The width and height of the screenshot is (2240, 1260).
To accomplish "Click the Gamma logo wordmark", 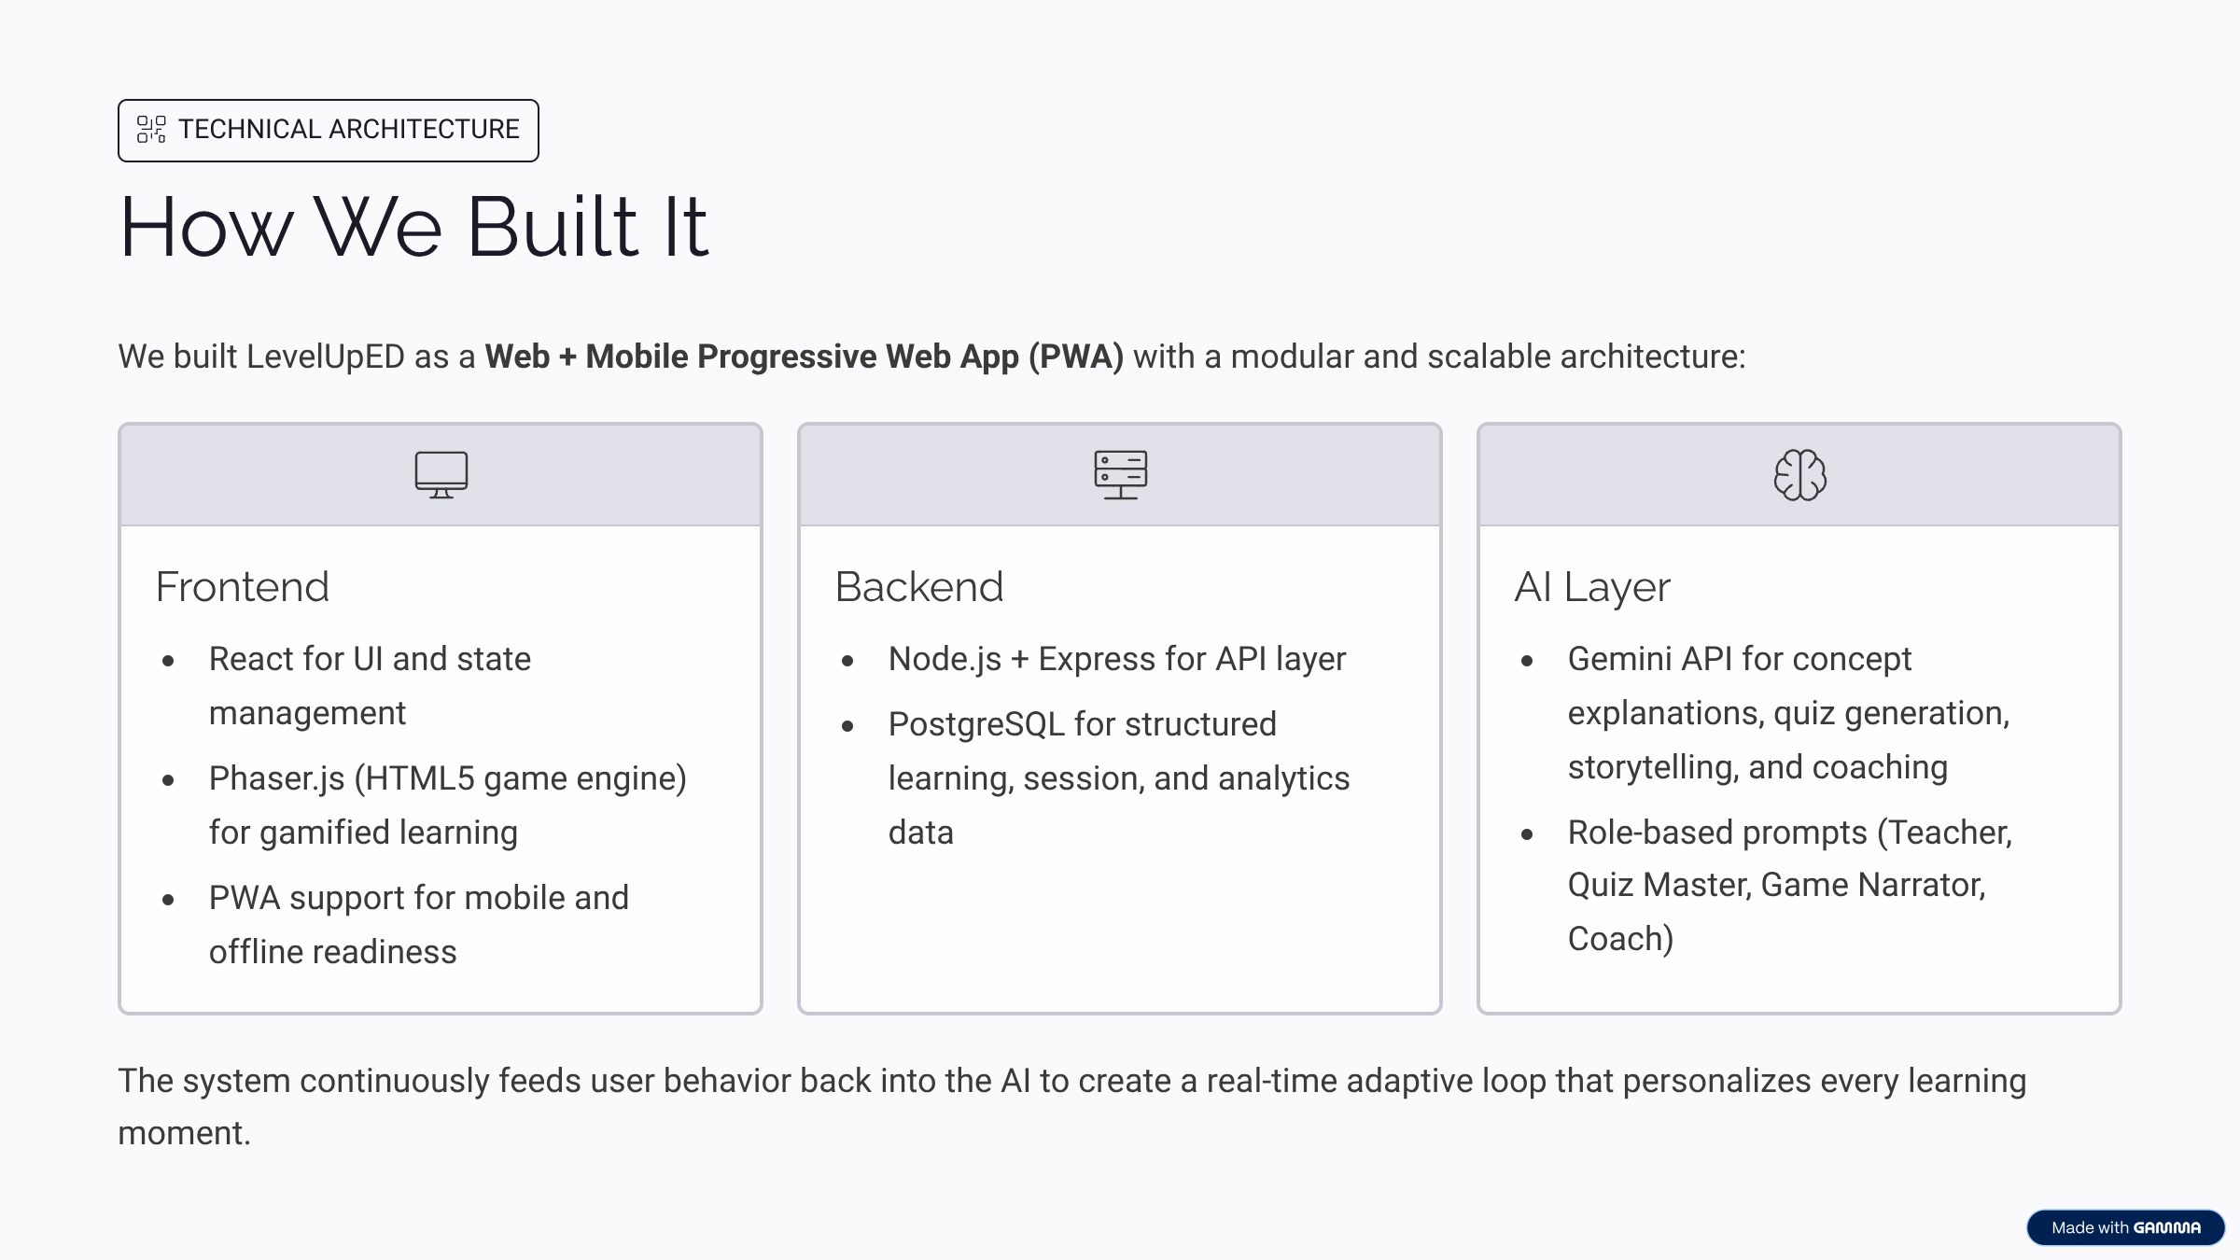I will click(2167, 1227).
